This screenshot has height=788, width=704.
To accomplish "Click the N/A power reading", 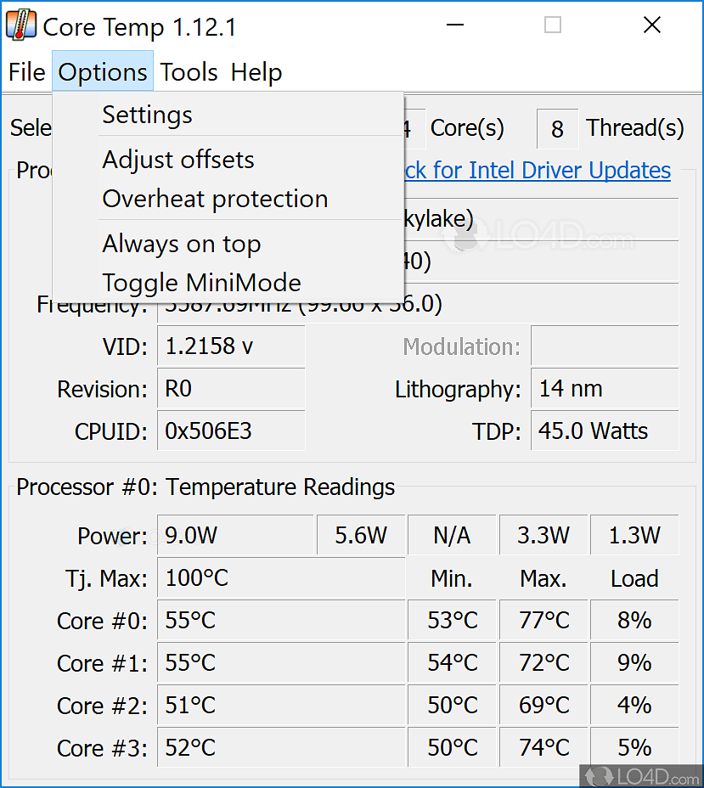I will point(452,535).
